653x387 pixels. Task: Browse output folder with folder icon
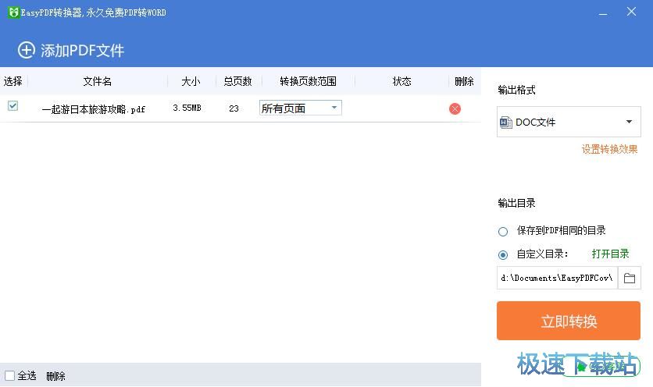tap(630, 278)
